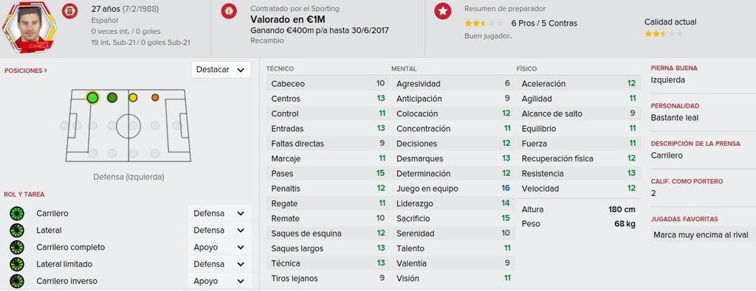Screen dimensions: 756x291
Task: Select the orange attacking left position dot
Action: click(155, 98)
